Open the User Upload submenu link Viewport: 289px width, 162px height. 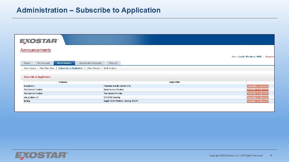[93, 68]
